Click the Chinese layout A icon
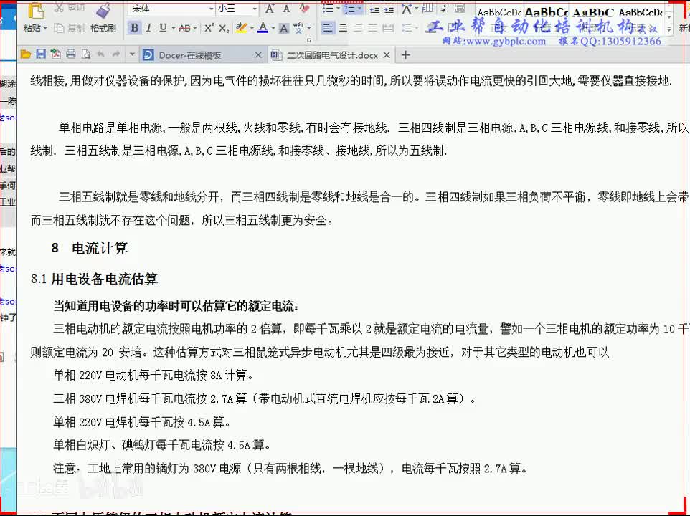Screen dimensions: 690x516 click(407, 9)
